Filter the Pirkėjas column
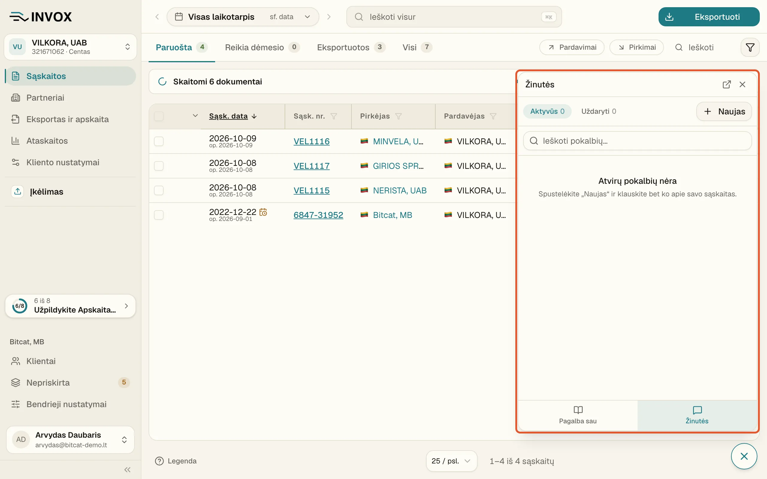Image resolution: width=767 pixels, height=479 pixels. [398, 116]
